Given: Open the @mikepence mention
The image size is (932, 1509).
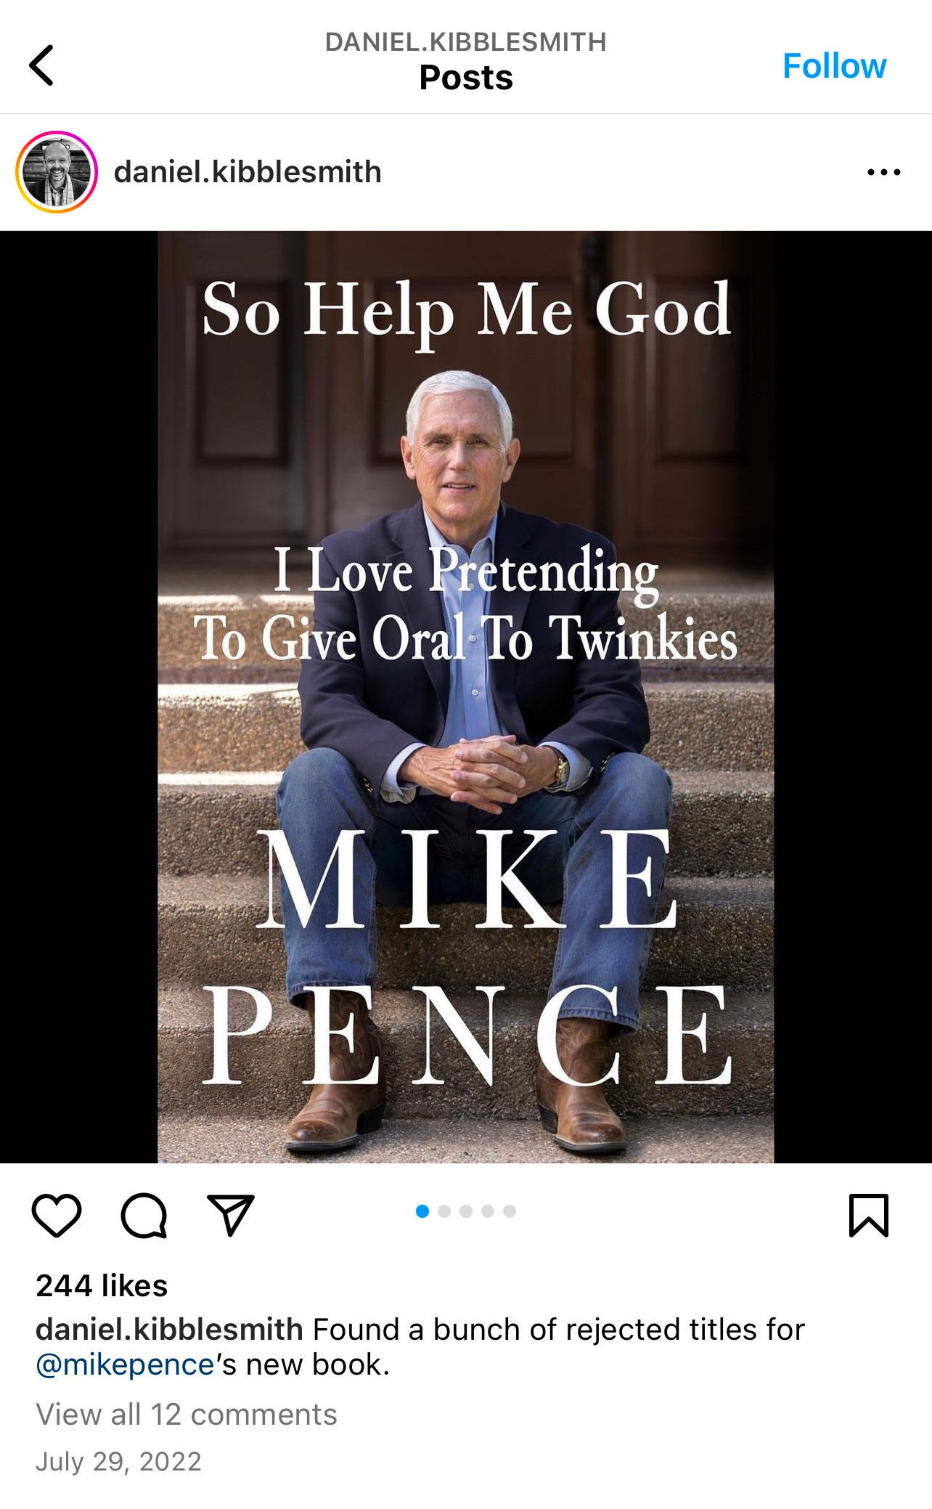Looking at the screenshot, I should (x=125, y=1364).
